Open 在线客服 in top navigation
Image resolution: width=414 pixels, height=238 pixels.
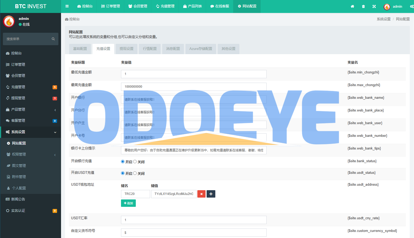220,6
